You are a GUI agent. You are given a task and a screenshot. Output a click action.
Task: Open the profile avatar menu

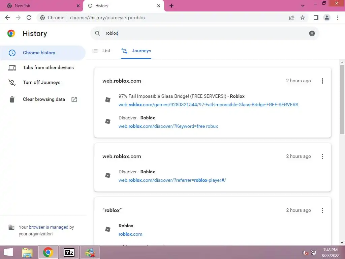tap(327, 18)
